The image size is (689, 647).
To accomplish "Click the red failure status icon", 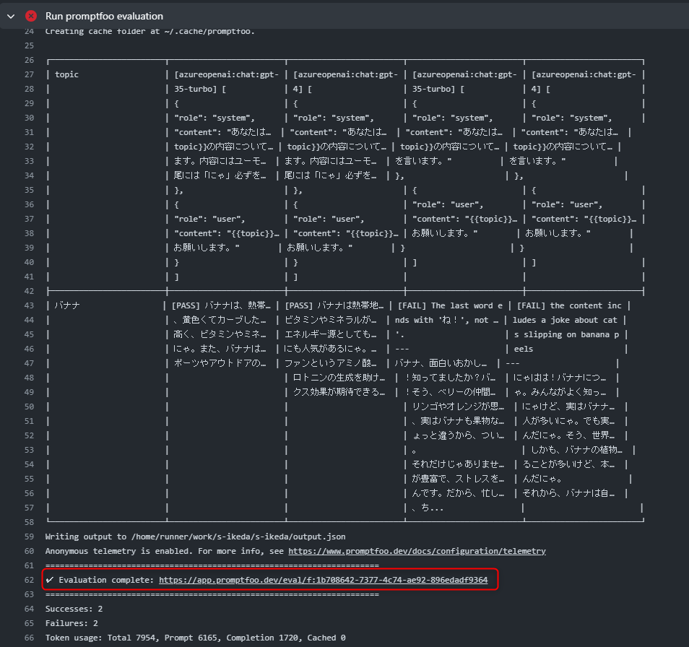I will coord(28,15).
